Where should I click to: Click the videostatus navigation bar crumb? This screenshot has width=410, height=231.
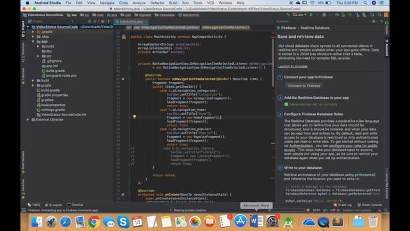point(165,15)
